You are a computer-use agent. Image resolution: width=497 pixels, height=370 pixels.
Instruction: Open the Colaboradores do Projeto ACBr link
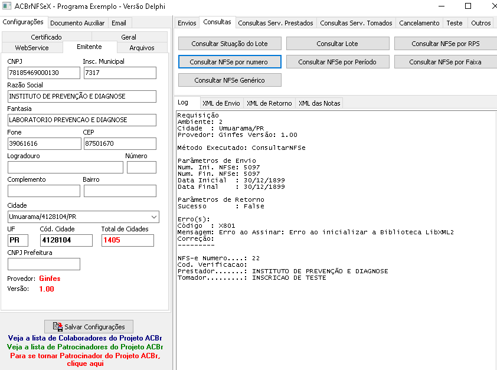pos(85,338)
